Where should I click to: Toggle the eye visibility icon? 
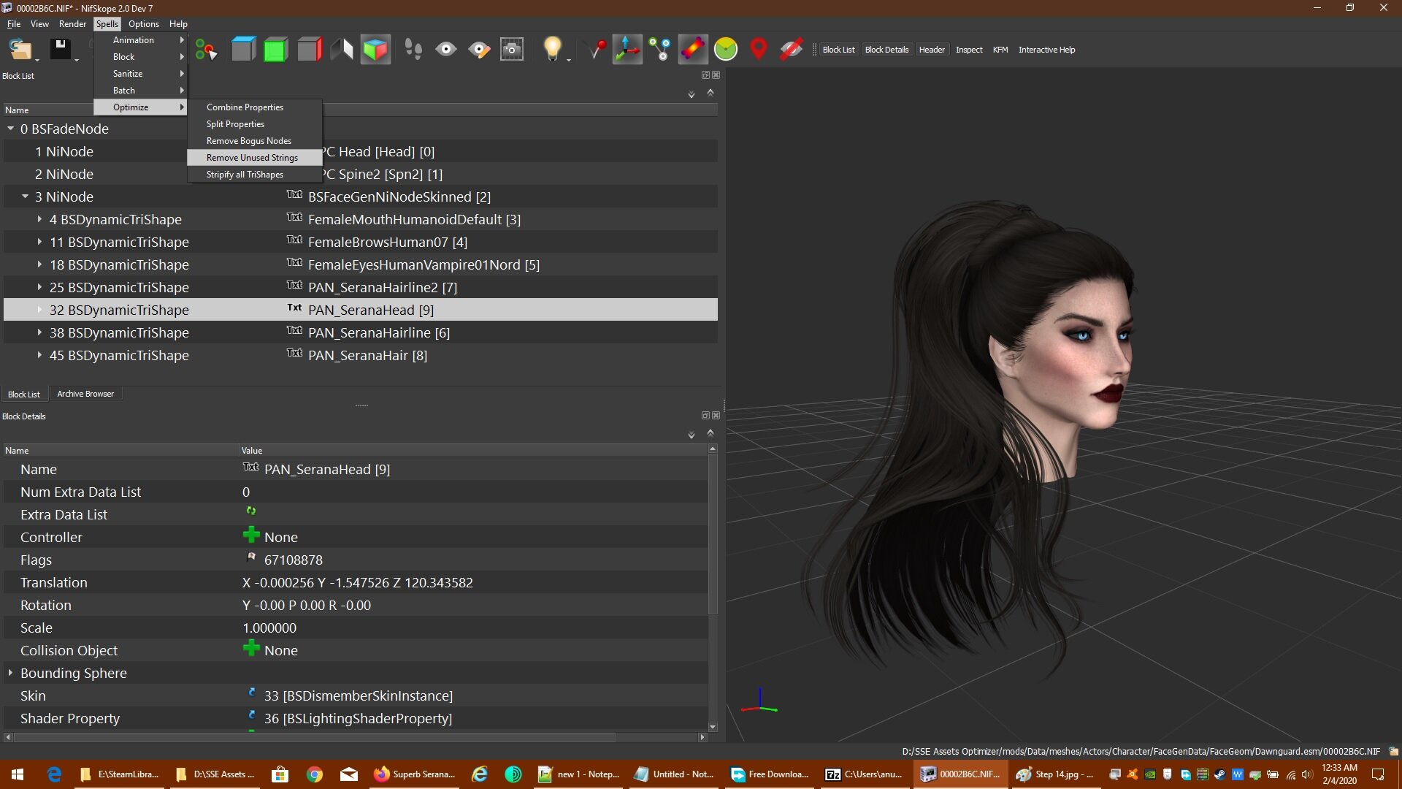click(x=446, y=50)
